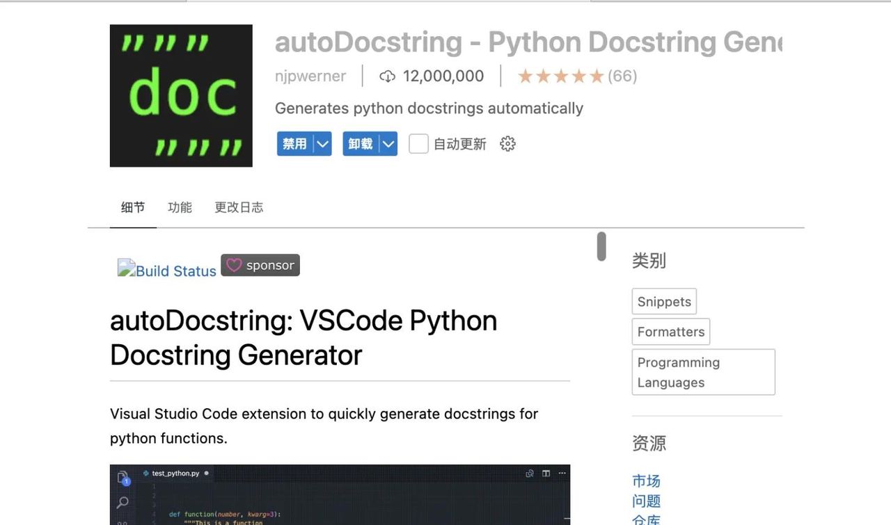This screenshot has height=525, width=891.
Task: Click the ellipsis icon in the demo editor toolbar
Action: click(561, 473)
